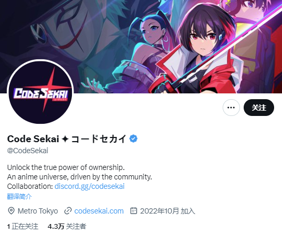
Task: Click the bio line about anime universe
Action: [79, 177]
